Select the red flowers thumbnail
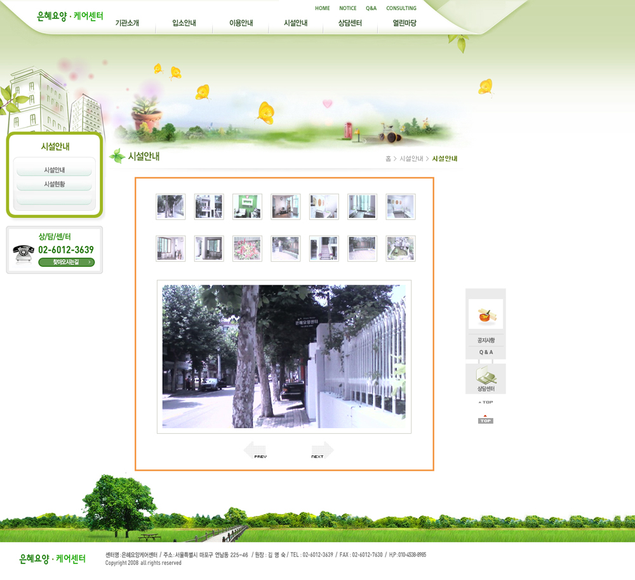The image size is (635, 580). [247, 248]
